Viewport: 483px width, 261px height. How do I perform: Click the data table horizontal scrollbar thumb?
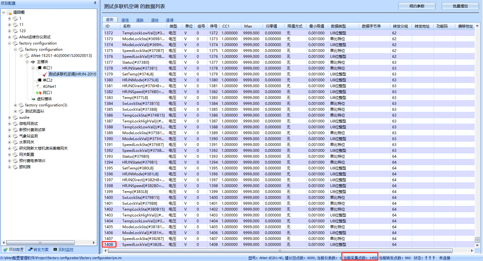coord(279,250)
